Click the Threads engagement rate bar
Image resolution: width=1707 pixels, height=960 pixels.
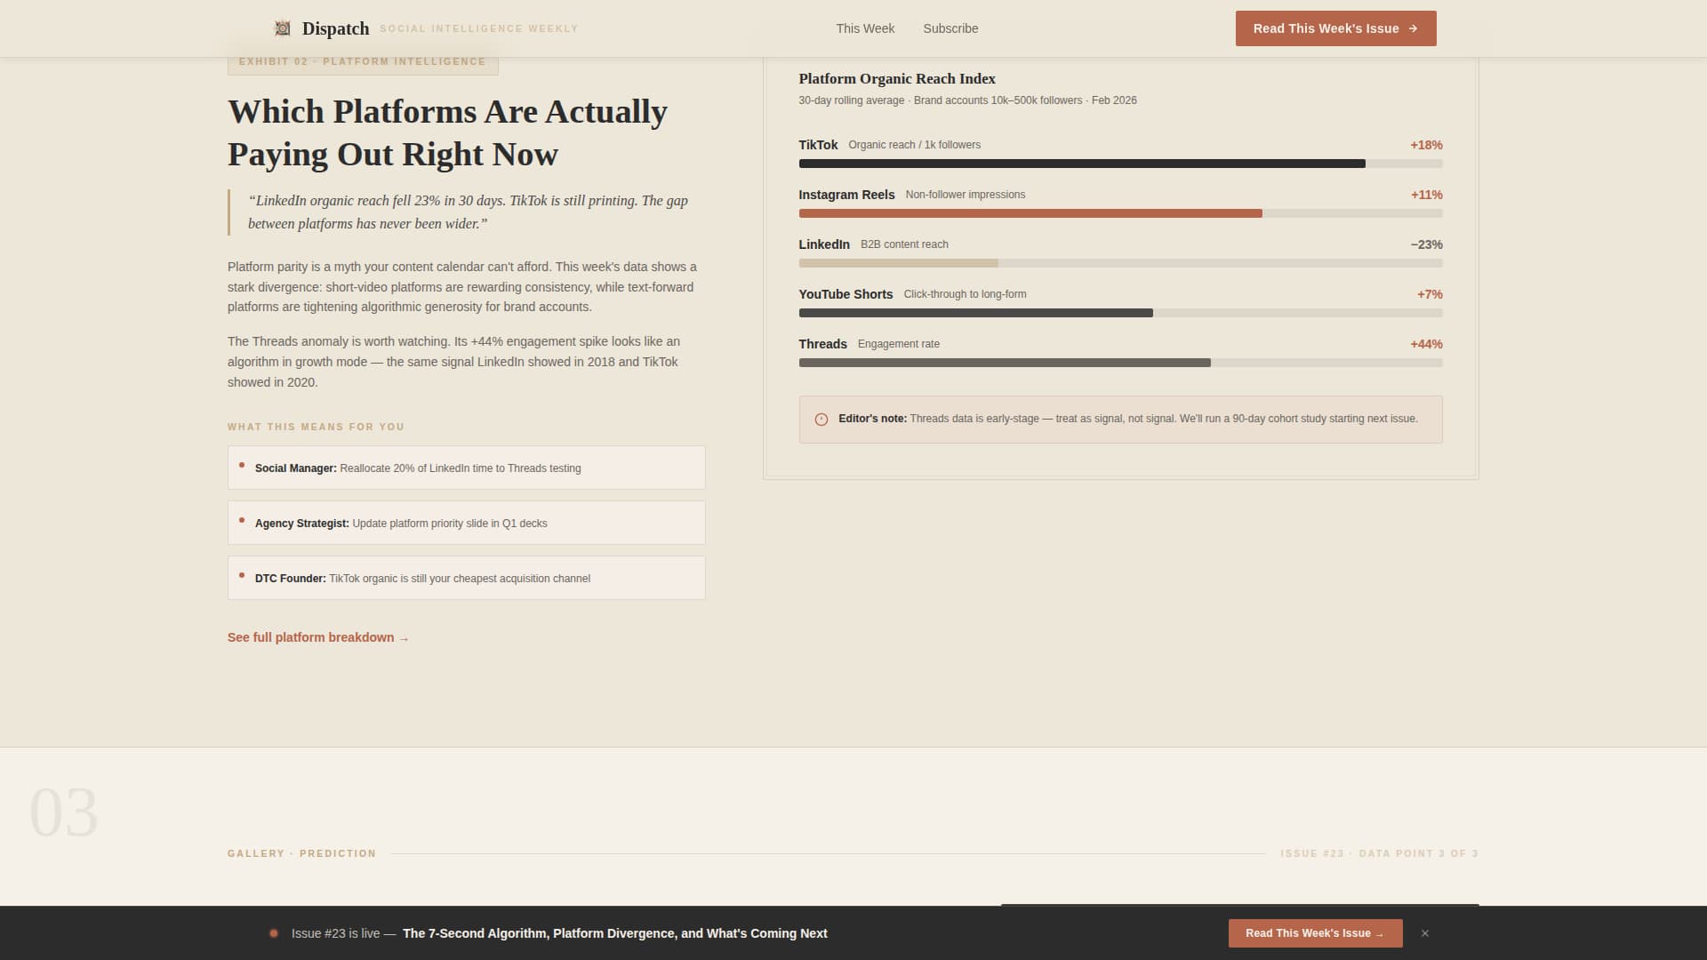coord(1120,363)
